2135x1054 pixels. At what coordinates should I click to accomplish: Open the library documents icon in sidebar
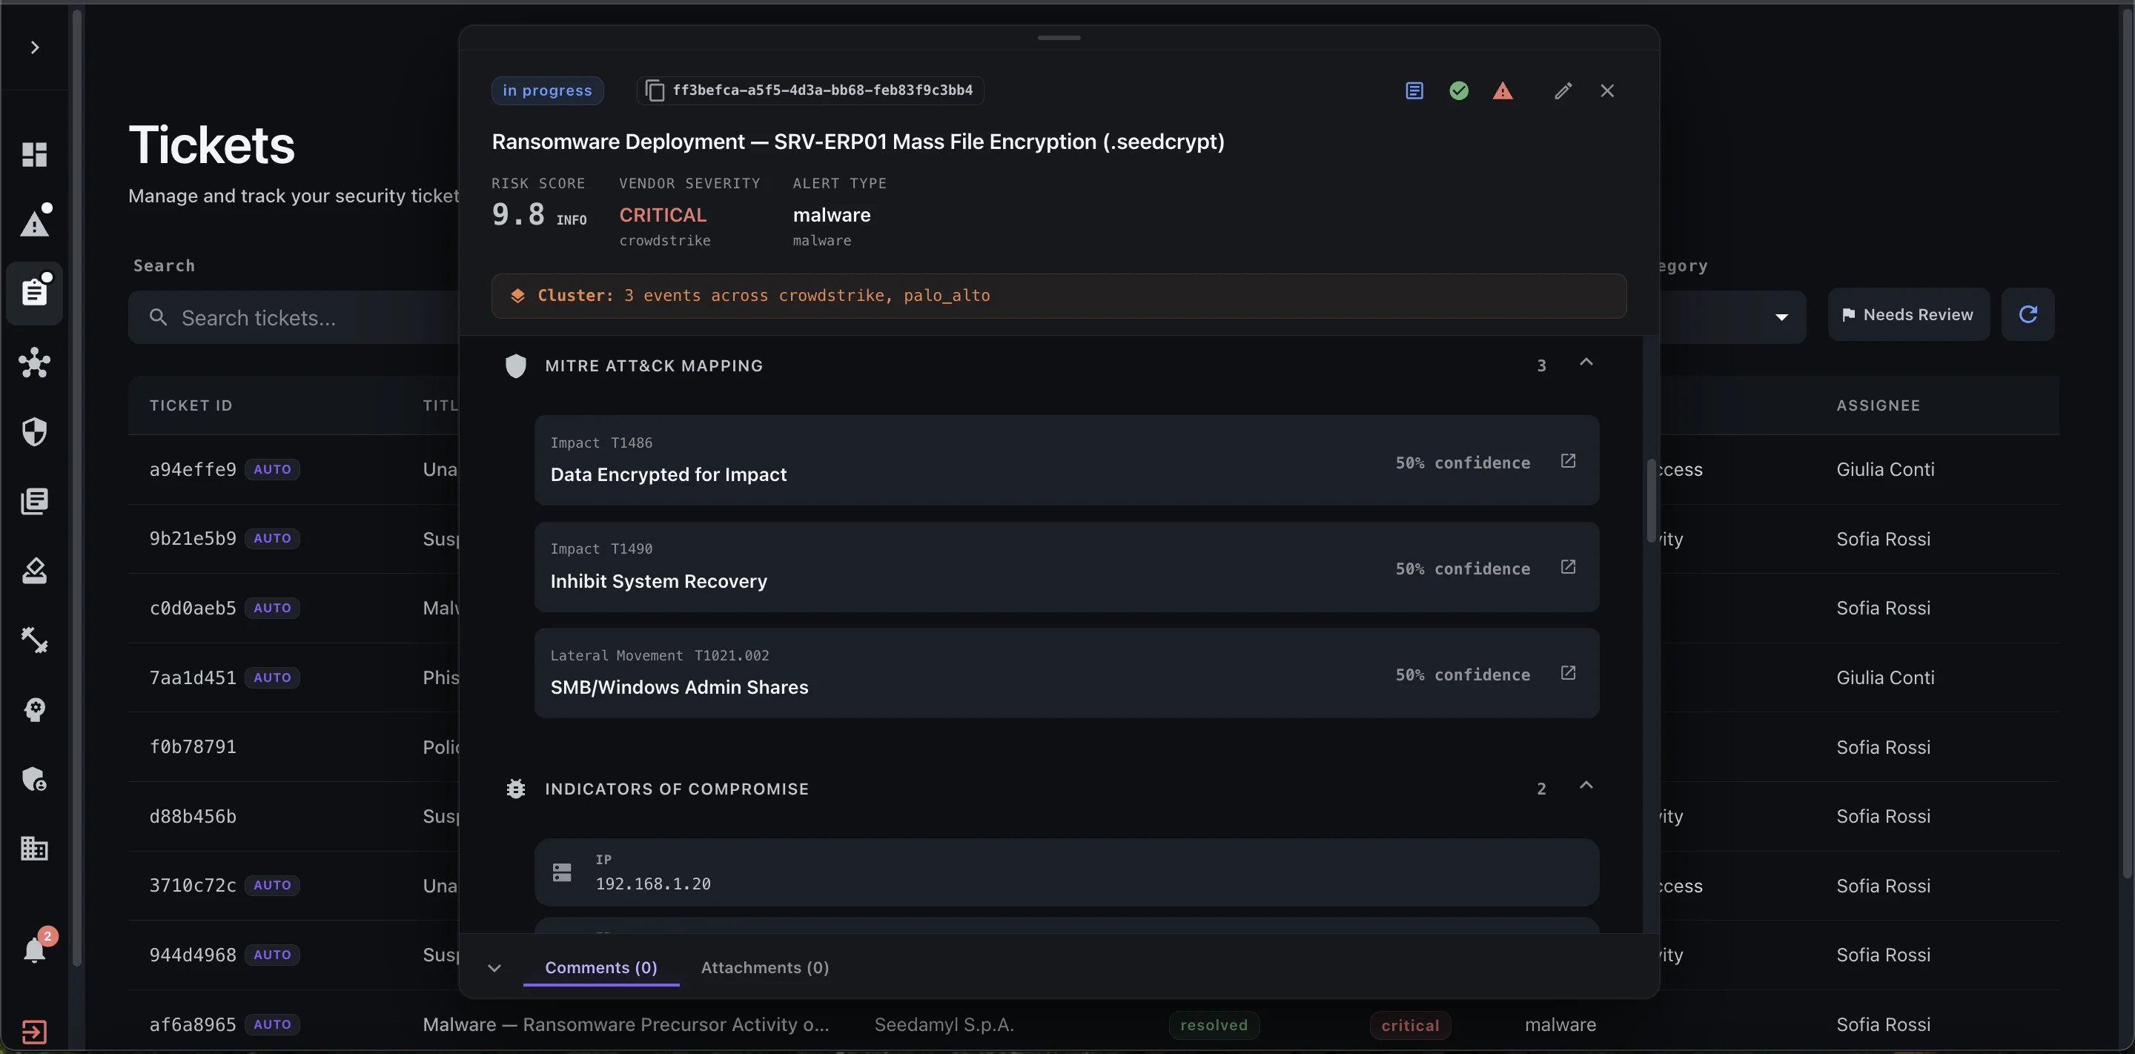pyautogui.click(x=34, y=500)
